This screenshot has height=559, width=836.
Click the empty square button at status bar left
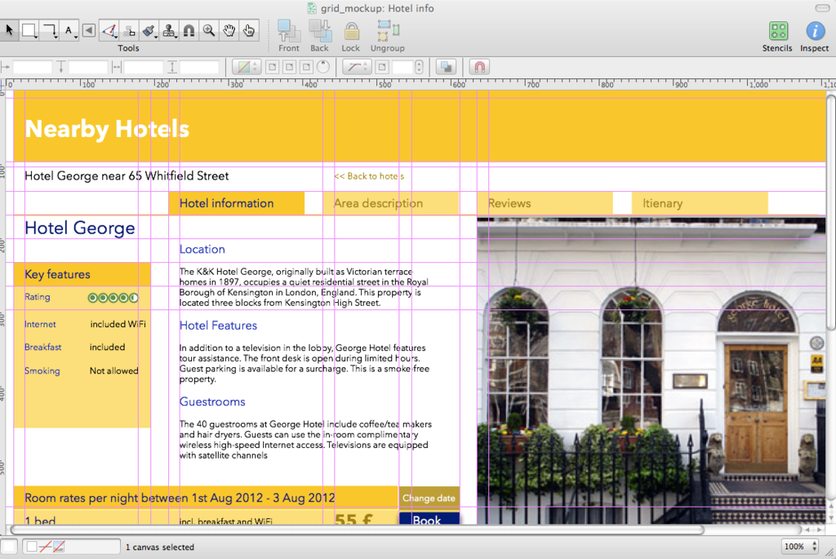(8, 546)
